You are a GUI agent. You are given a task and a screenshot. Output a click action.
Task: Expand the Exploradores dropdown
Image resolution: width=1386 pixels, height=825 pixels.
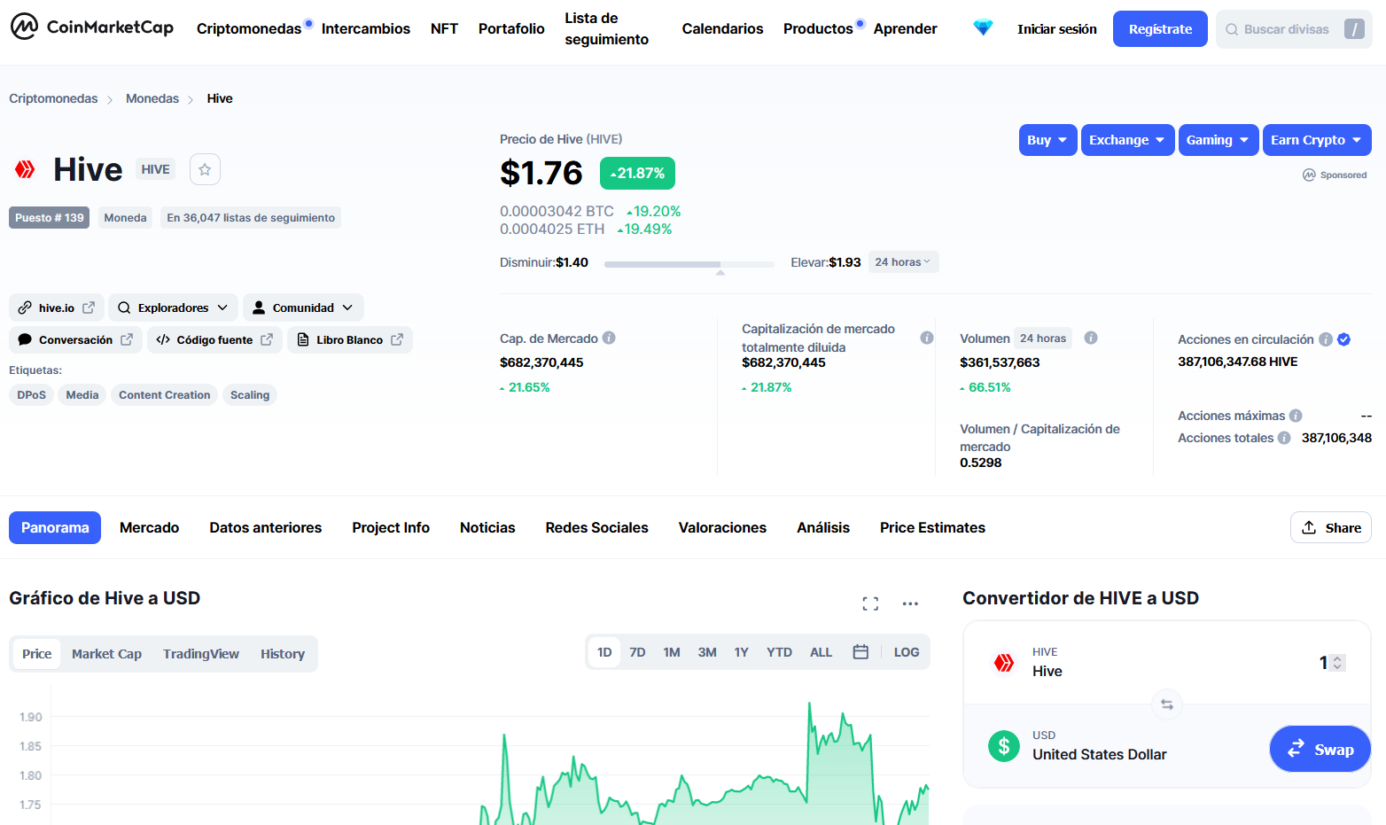[x=173, y=307]
